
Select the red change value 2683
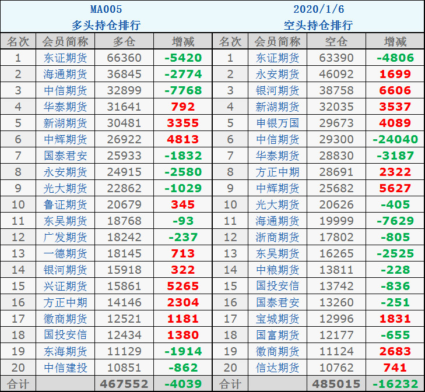[395, 351]
